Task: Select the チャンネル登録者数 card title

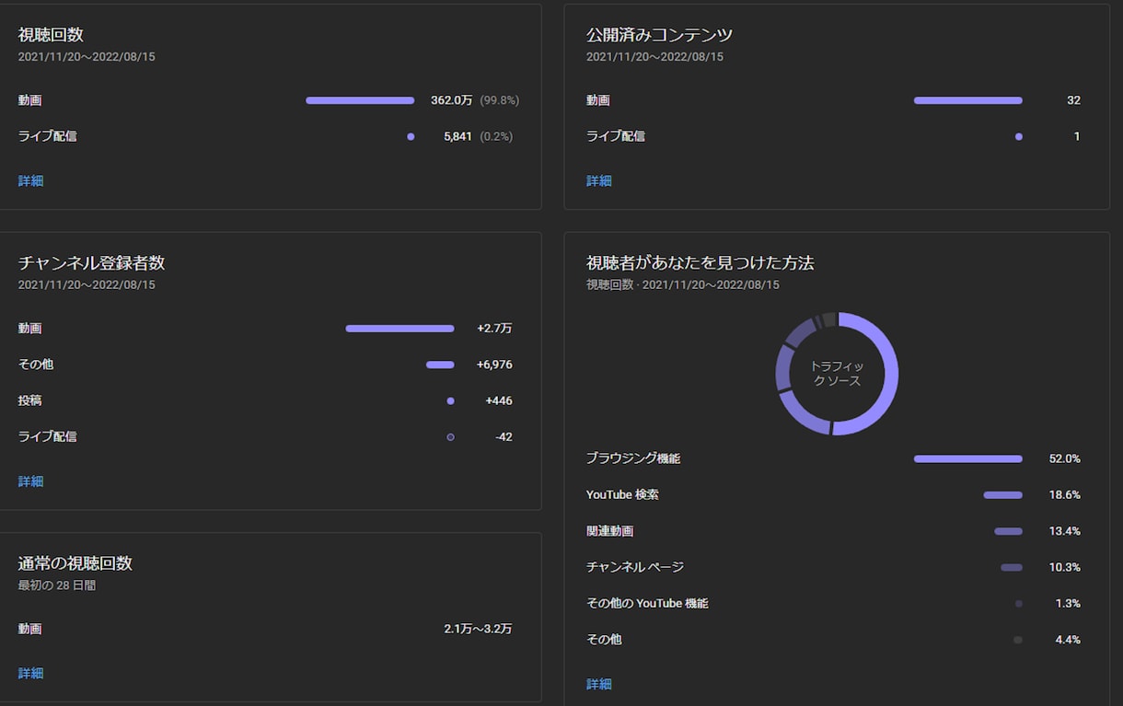Action: [x=91, y=263]
